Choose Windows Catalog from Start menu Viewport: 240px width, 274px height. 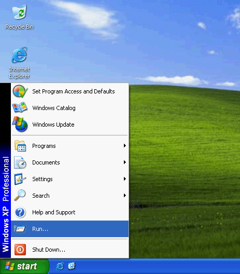coord(70,108)
